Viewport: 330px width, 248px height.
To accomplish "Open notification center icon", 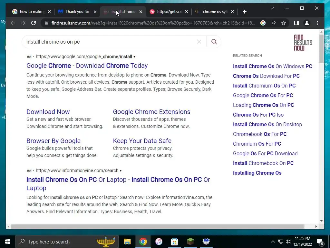I will pyautogui.click(x=320, y=242).
